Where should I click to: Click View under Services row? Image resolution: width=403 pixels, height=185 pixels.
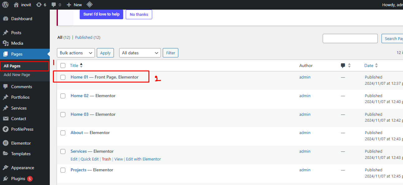(119, 159)
